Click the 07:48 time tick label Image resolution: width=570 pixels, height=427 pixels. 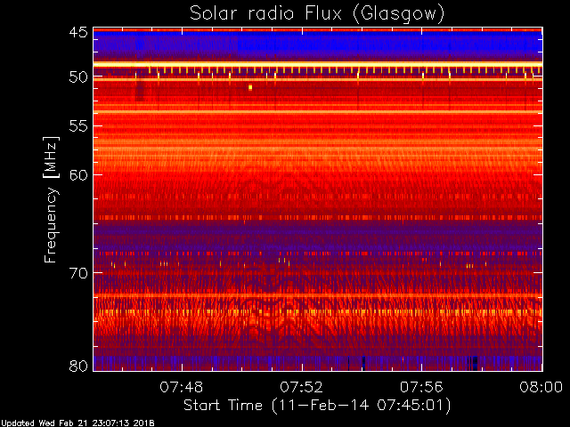click(182, 387)
